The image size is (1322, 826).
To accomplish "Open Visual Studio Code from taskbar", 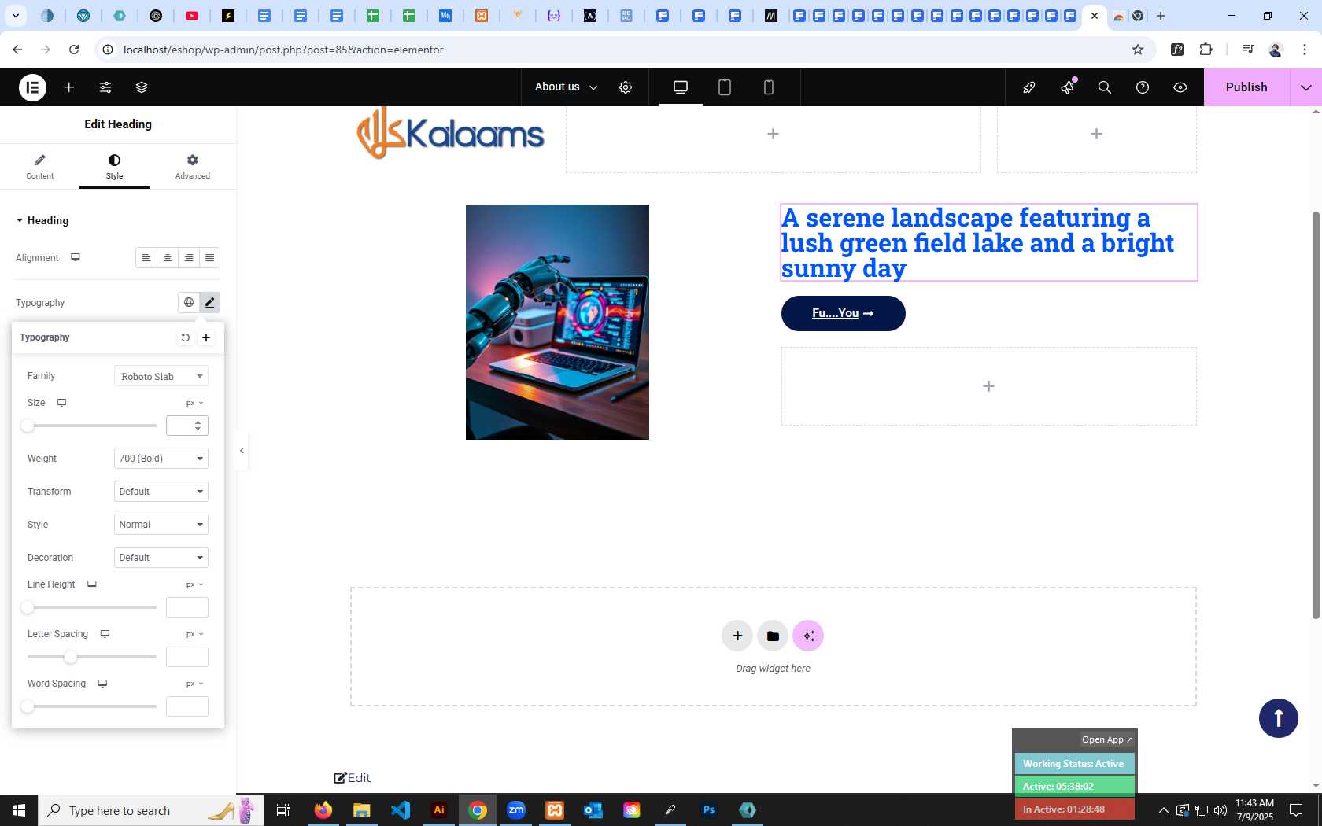I will [401, 809].
